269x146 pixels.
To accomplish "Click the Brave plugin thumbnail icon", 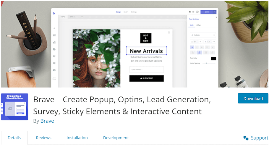I will [x=14, y=107].
